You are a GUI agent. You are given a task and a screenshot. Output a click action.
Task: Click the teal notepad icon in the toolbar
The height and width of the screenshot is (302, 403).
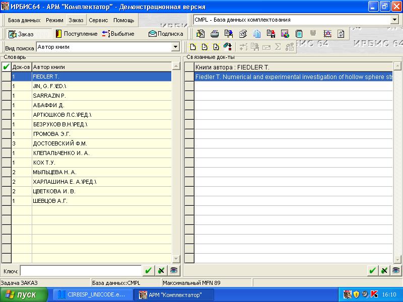[x=299, y=34]
